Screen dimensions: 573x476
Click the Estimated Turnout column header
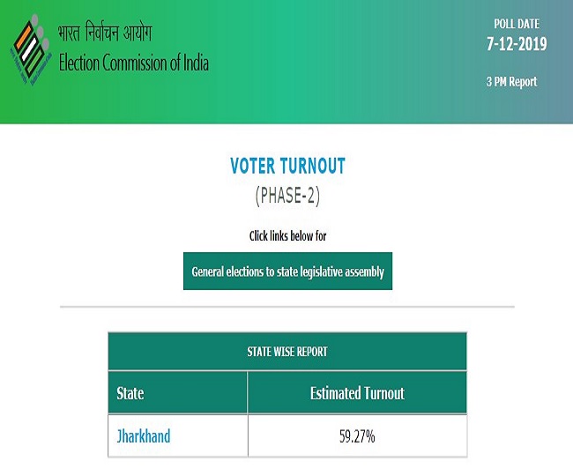pyautogui.click(x=357, y=393)
